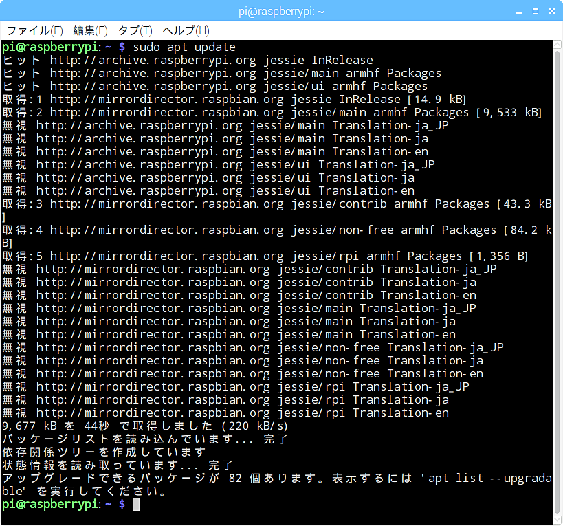Click the 取得:3 jessie/contrib Packages line
Viewport: 563px width, 526px height.
277,210
